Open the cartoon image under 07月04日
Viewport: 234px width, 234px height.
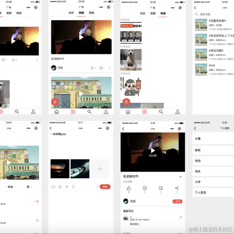pyautogui.click(x=131, y=86)
